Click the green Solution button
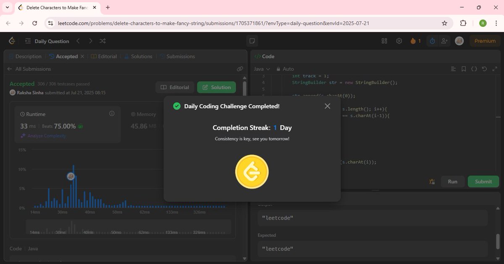504x264 pixels. click(216, 87)
